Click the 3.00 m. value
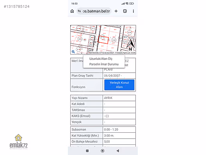The width and height of the screenshot is (206, 155). click(x=109, y=135)
